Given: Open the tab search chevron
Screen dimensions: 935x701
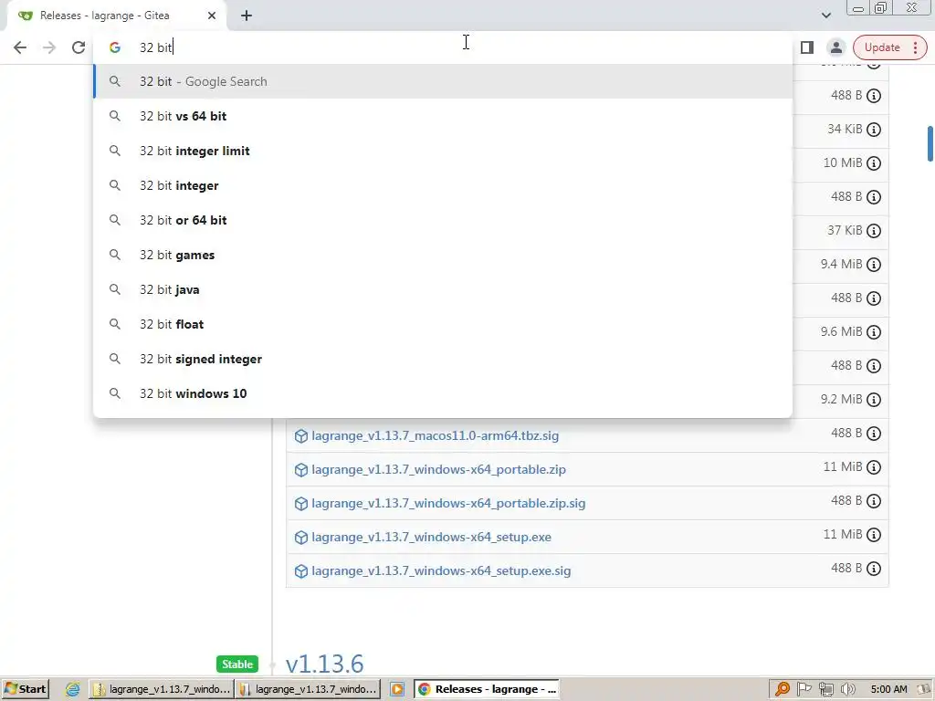Looking at the screenshot, I should [x=825, y=16].
